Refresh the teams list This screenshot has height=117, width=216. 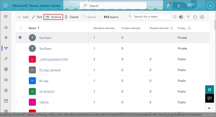click(x=195, y=17)
